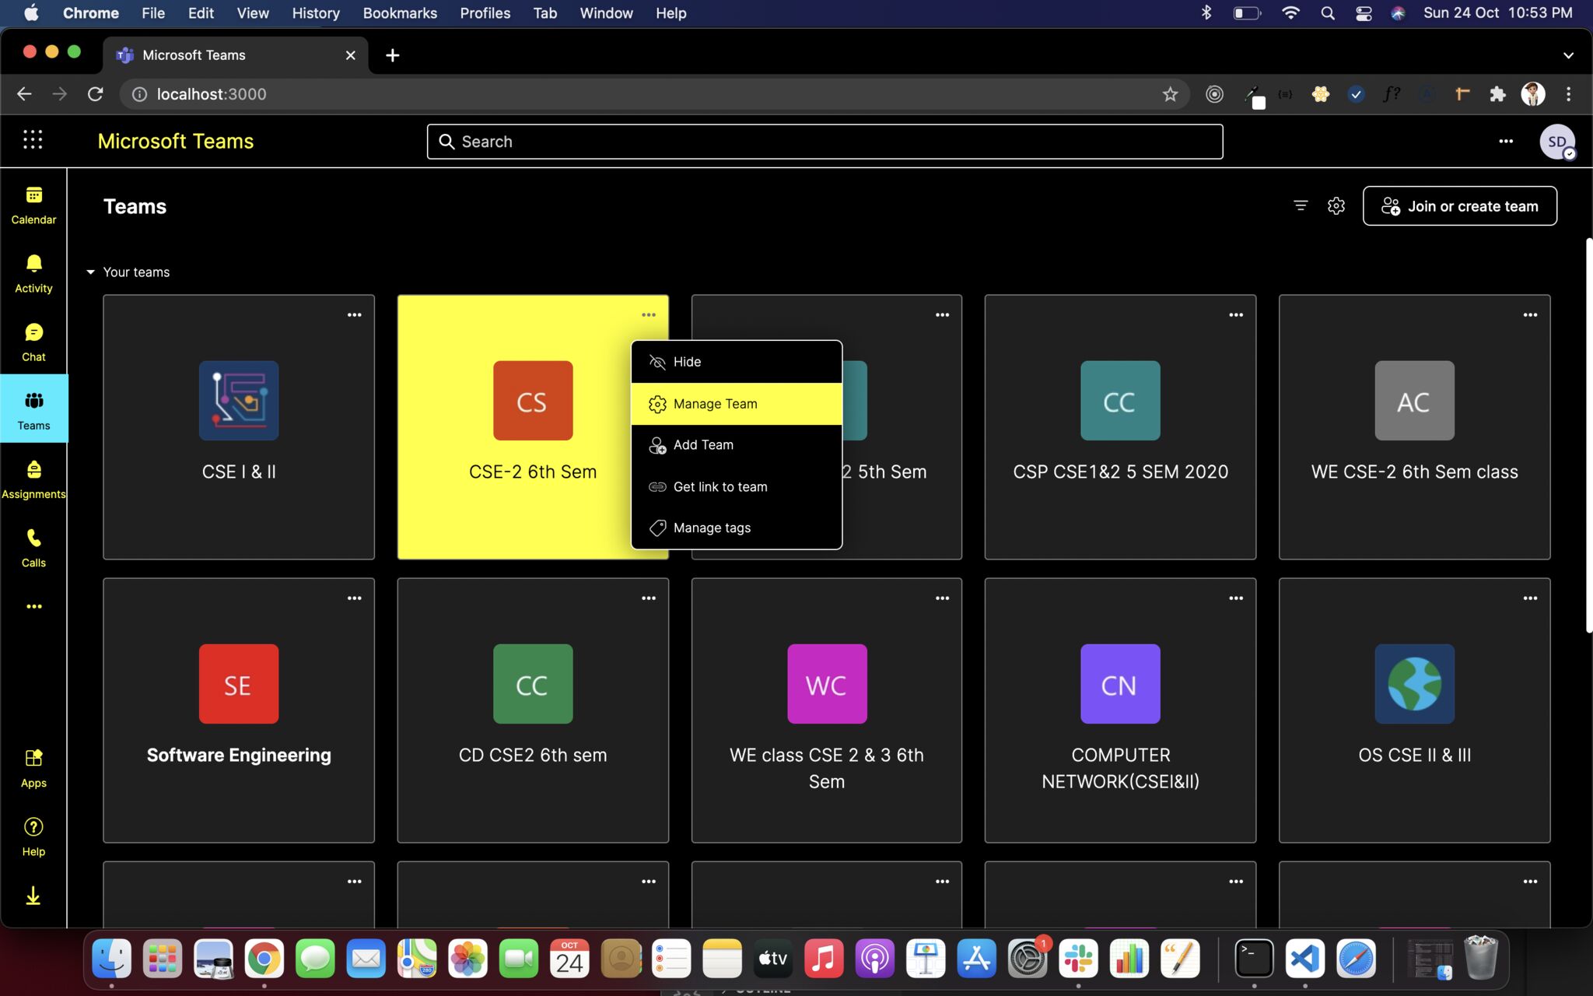The image size is (1593, 996).
Task: Open more options on Software Engineering card
Action: [x=354, y=598]
